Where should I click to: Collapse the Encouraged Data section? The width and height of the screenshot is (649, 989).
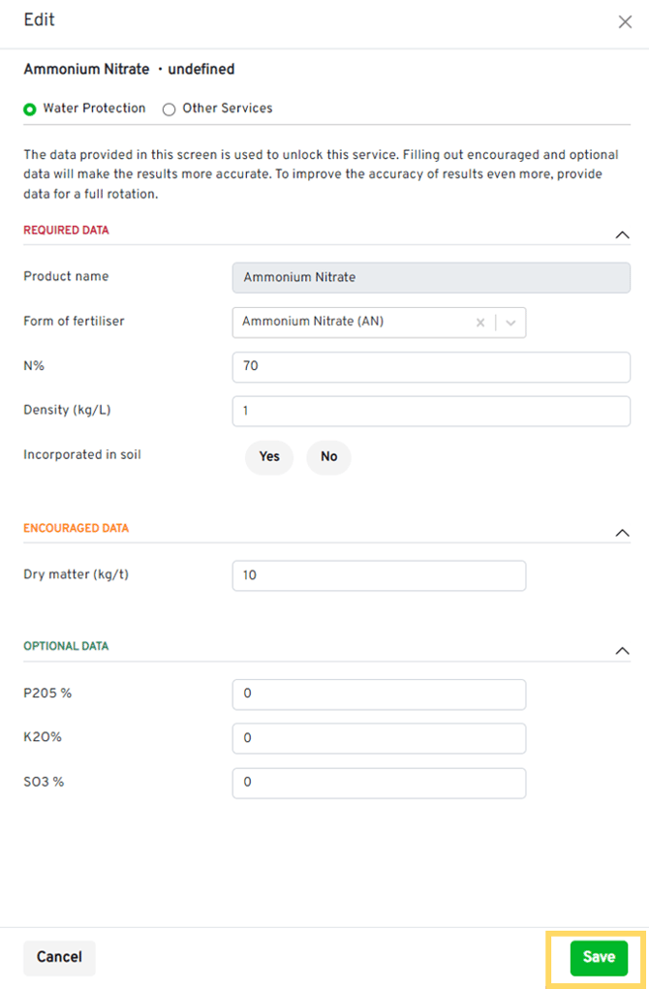click(x=623, y=533)
